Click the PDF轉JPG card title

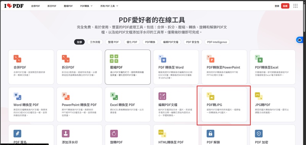[x=214, y=105]
